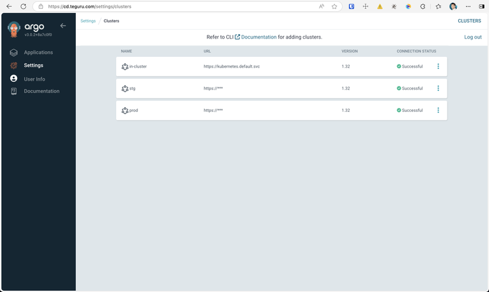Open Applications in the sidebar

pos(39,52)
